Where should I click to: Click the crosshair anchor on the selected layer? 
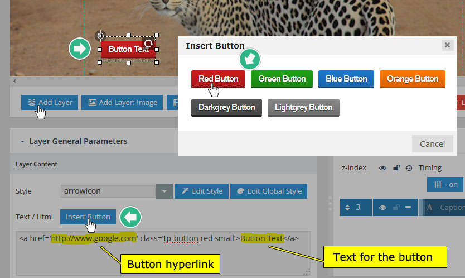100,36
